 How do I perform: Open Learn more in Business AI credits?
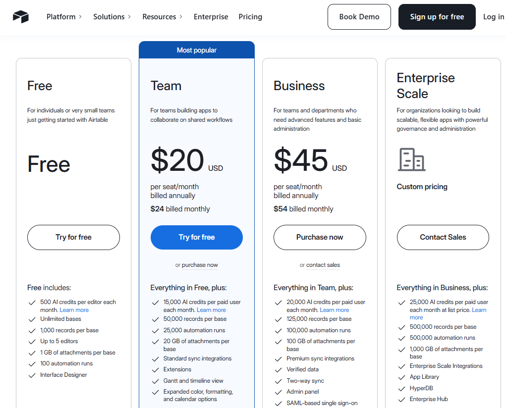point(335,310)
